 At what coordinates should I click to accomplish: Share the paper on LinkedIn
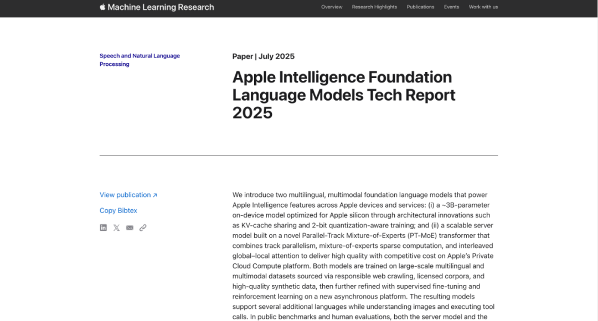click(x=104, y=227)
